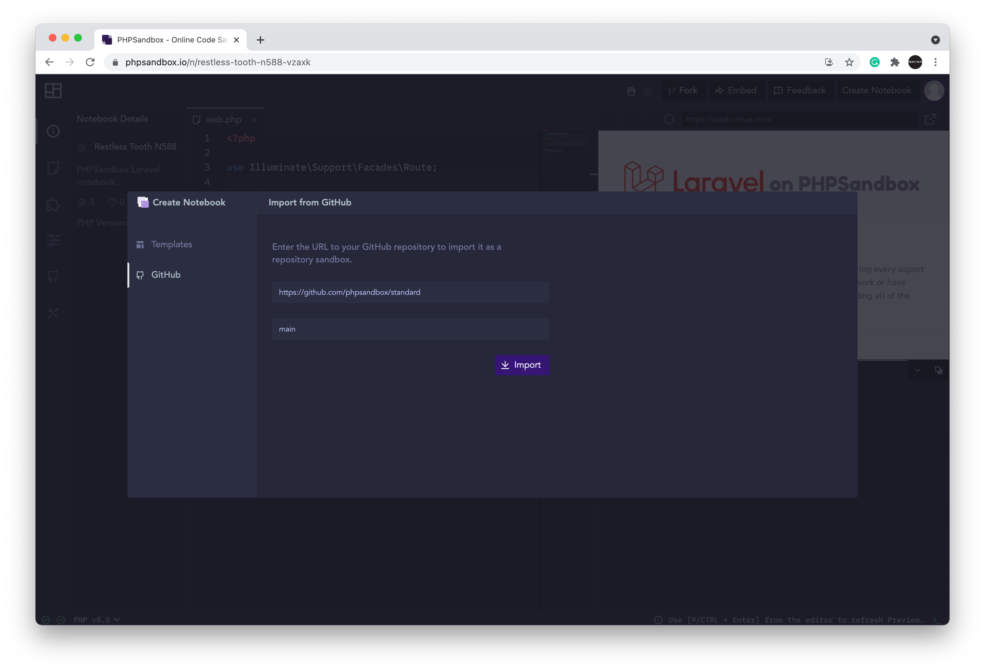Switch to the Templates tab
Image resolution: width=985 pixels, height=672 pixels.
(171, 244)
